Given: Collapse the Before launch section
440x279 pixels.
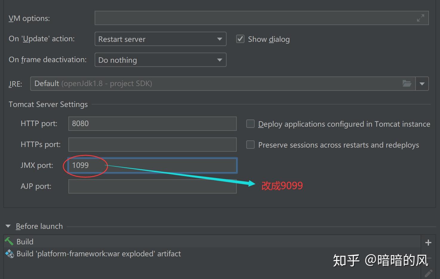Looking at the screenshot, I should click(x=8, y=226).
